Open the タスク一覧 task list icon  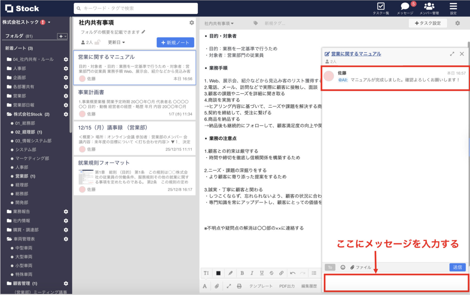coord(381,8)
